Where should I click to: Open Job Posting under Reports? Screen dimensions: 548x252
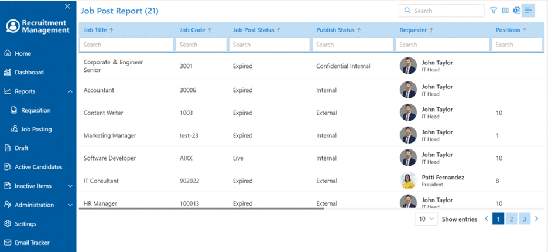click(x=36, y=130)
